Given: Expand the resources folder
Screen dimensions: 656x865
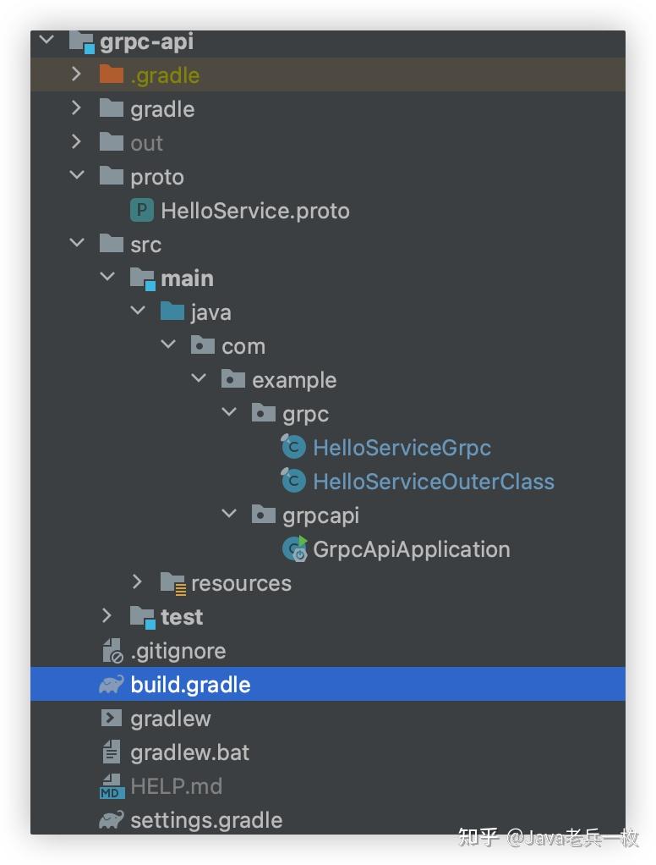Looking at the screenshot, I should tap(138, 582).
